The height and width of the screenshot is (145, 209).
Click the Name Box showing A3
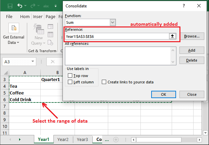[19, 62]
